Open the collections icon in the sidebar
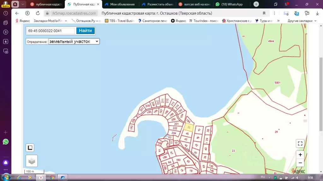The height and width of the screenshot is (181, 323). coord(6,23)
